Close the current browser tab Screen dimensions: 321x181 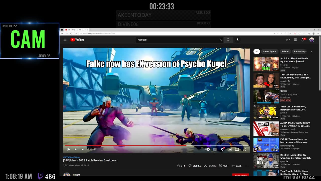click(87, 30)
